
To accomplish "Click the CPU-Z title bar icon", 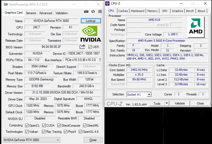I will (107, 3).
